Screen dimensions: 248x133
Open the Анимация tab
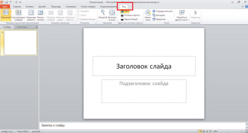(71, 7)
